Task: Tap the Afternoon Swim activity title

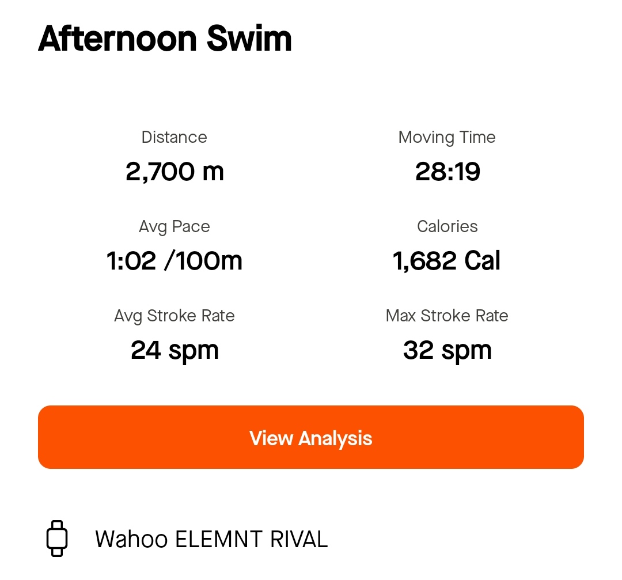Action: click(165, 39)
